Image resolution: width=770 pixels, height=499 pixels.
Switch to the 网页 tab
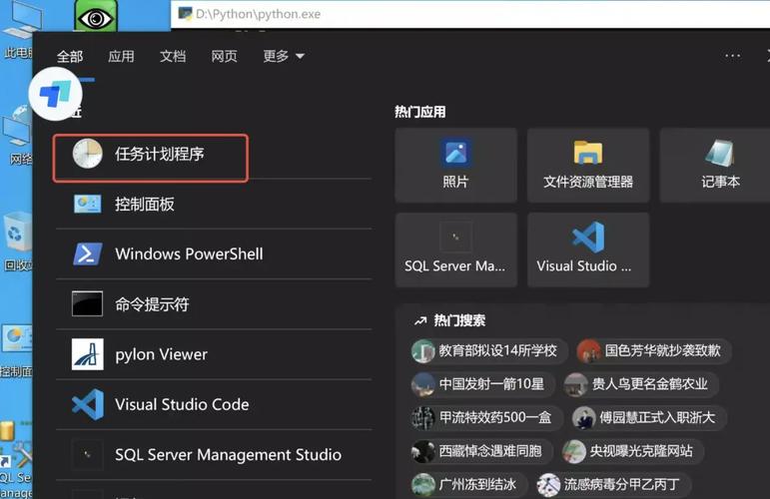[x=224, y=56]
